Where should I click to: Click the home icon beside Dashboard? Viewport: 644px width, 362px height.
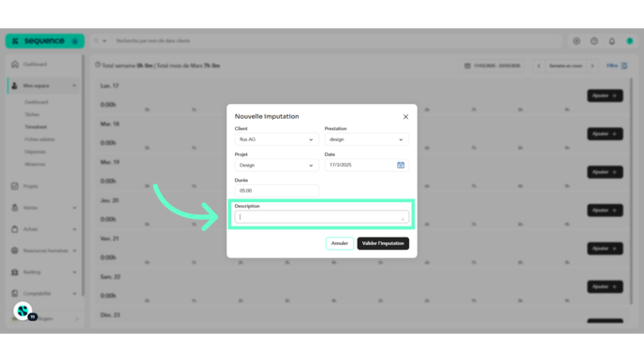coord(15,65)
